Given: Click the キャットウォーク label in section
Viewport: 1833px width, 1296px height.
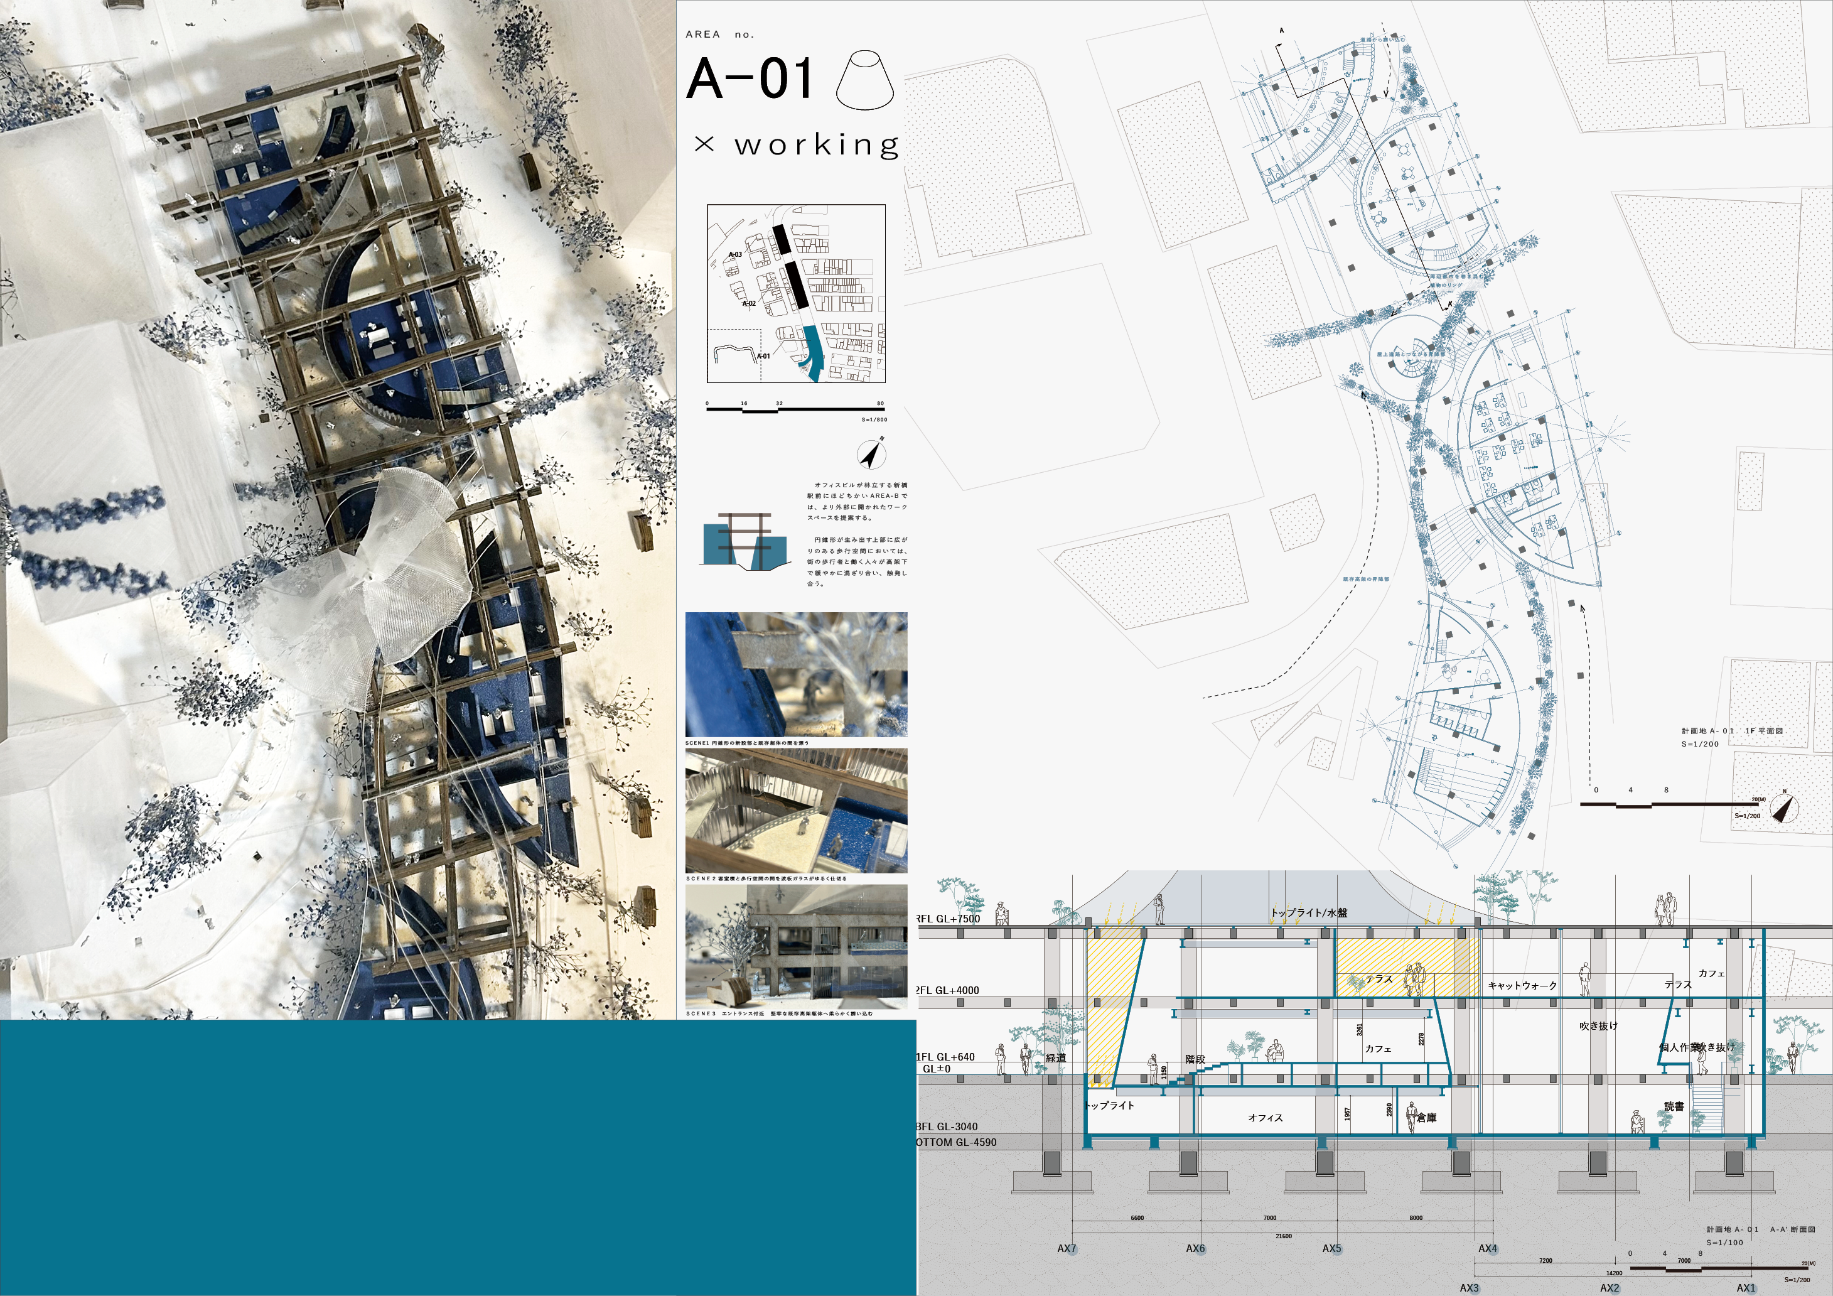Looking at the screenshot, I should click(1522, 985).
